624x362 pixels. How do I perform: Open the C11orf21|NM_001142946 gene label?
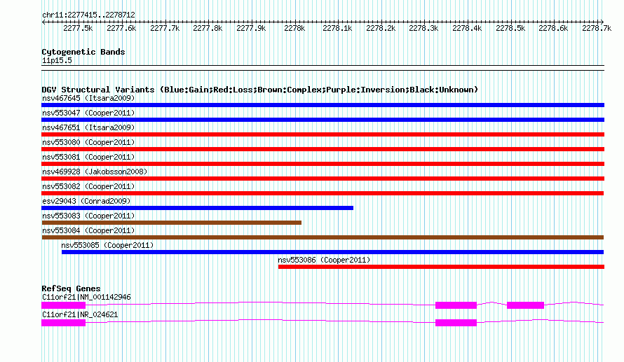click(x=86, y=297)
